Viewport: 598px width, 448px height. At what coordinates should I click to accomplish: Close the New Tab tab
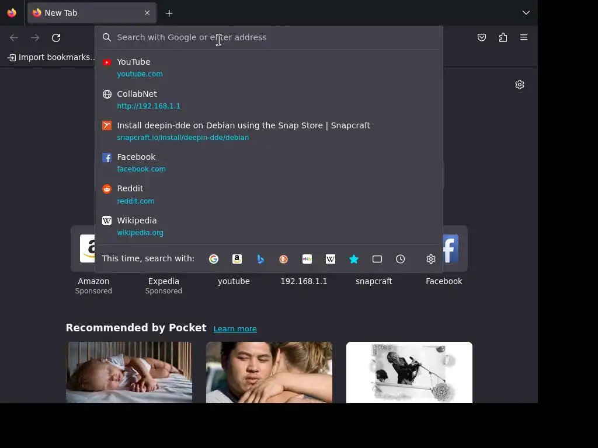click(x=147, y=13)
